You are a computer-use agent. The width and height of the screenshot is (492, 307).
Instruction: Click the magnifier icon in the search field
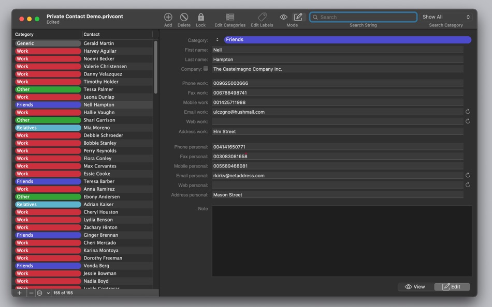315,17
